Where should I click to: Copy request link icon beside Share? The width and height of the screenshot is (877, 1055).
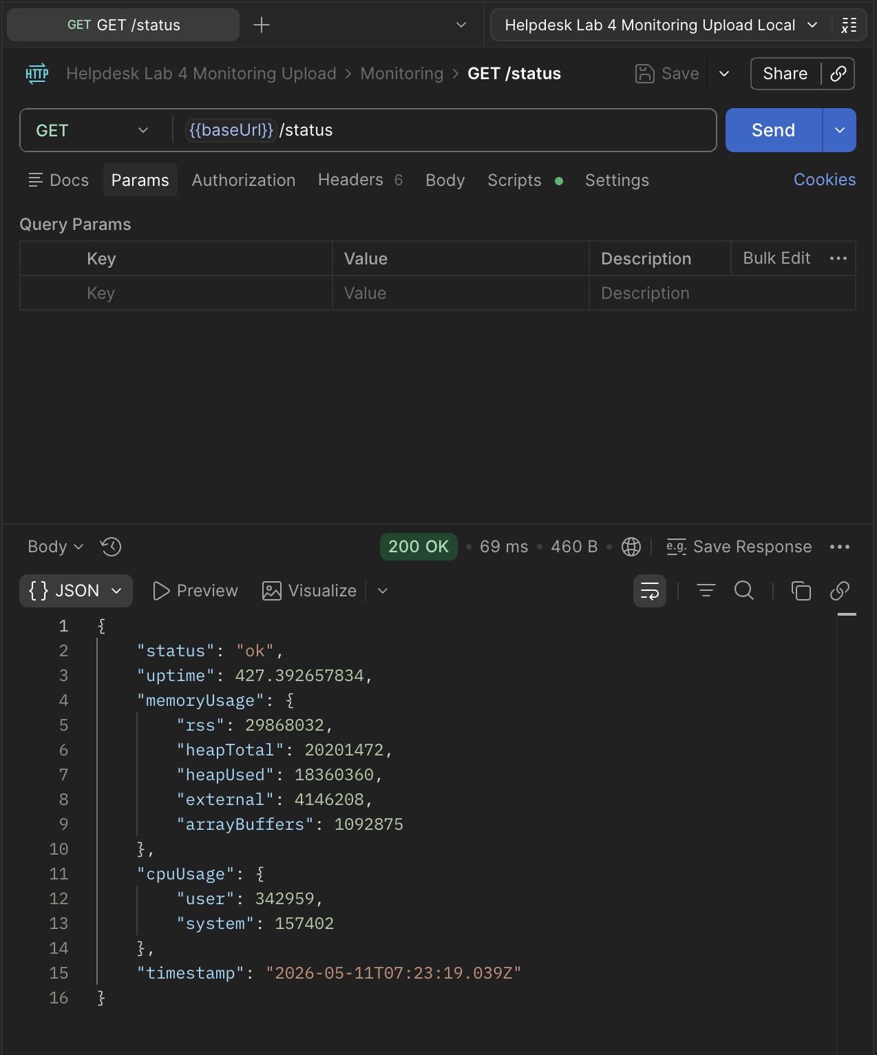838,74
